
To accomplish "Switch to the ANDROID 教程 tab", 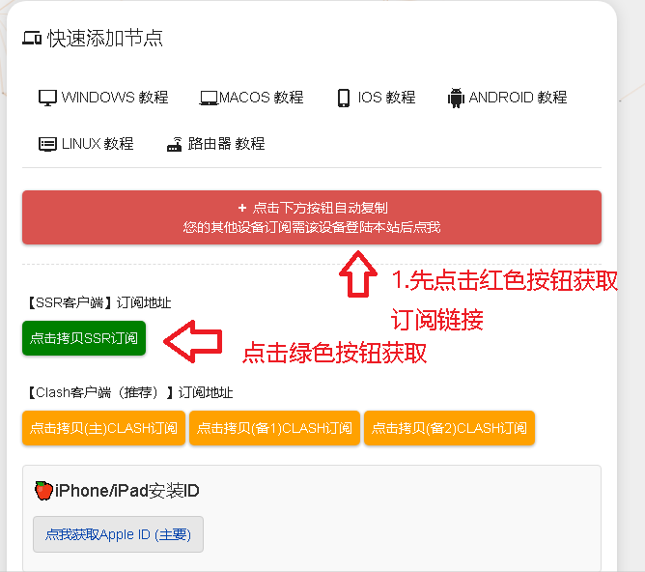I will pyautogui.click(x=507, y=98).
